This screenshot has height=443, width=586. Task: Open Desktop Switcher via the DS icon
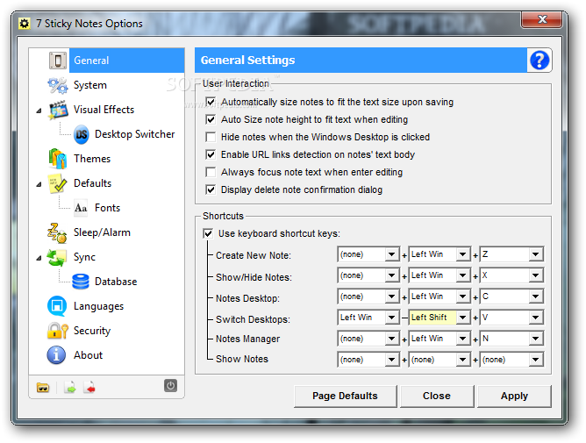pos(81,134)
